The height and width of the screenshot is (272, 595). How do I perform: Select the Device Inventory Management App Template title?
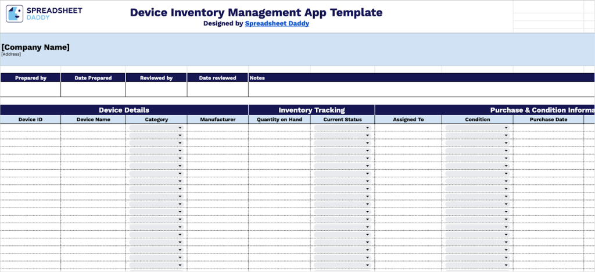coord(256,12)
